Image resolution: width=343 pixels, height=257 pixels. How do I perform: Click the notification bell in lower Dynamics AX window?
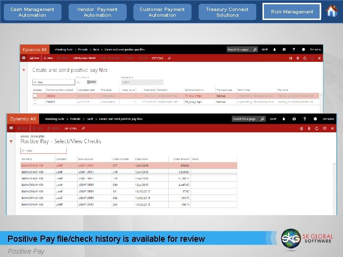(x=284, y=119)
